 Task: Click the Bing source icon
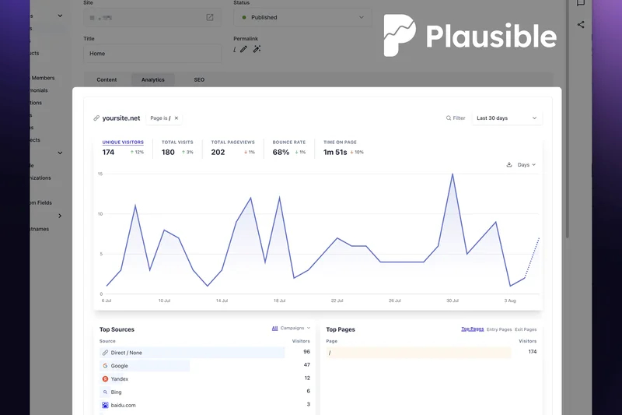105,392
